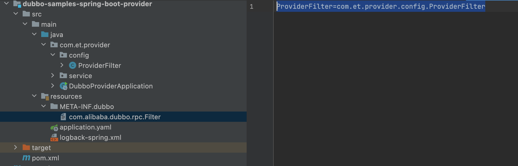Select the main folder label
518x166 pixels.
coord(49,24)
